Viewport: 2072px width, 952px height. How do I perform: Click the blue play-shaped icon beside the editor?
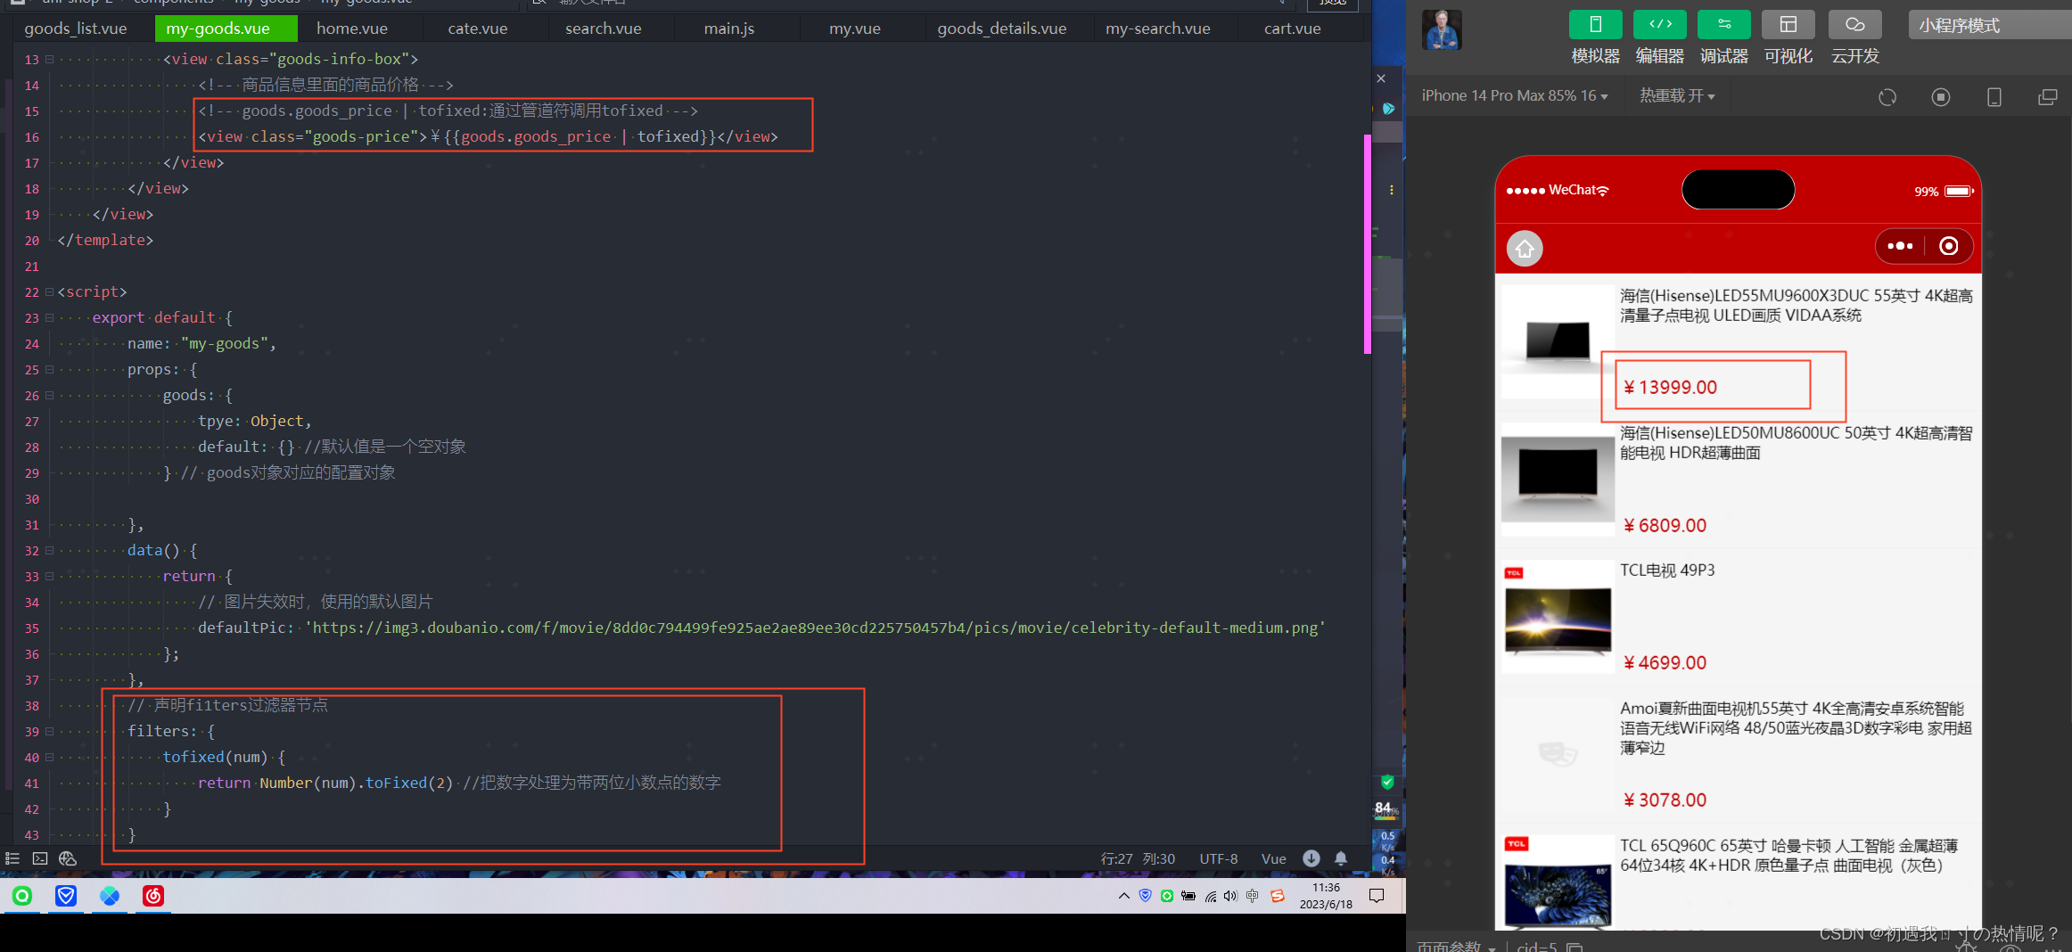(1388, 109)
